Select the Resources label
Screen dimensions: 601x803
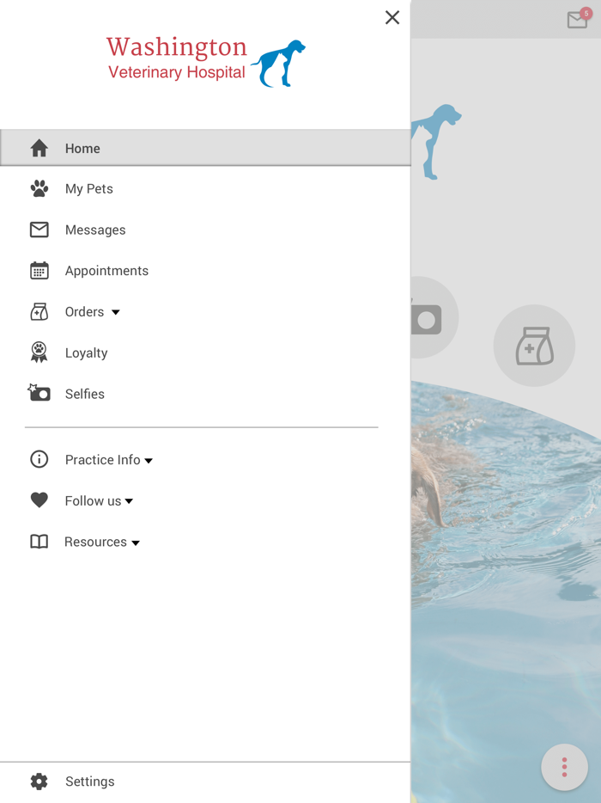pos(95,542)
